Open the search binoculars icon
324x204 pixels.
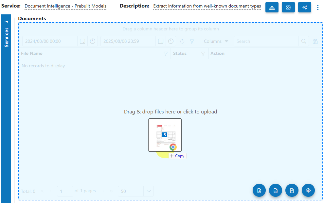(x=315, y=41)
